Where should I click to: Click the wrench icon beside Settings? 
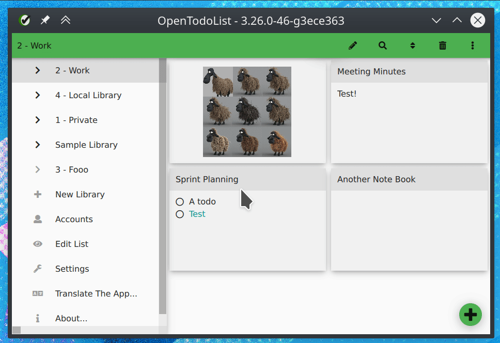[38, 269]
